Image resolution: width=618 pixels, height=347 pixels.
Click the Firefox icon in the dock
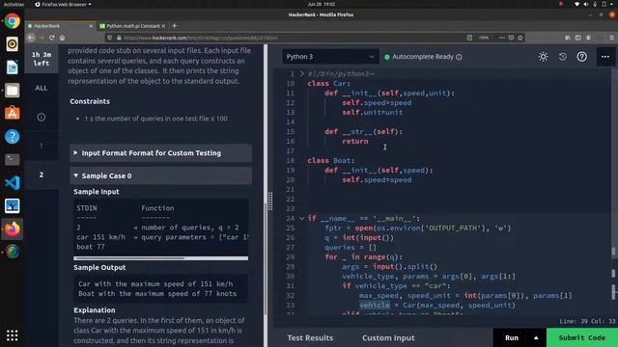(13, 229)
